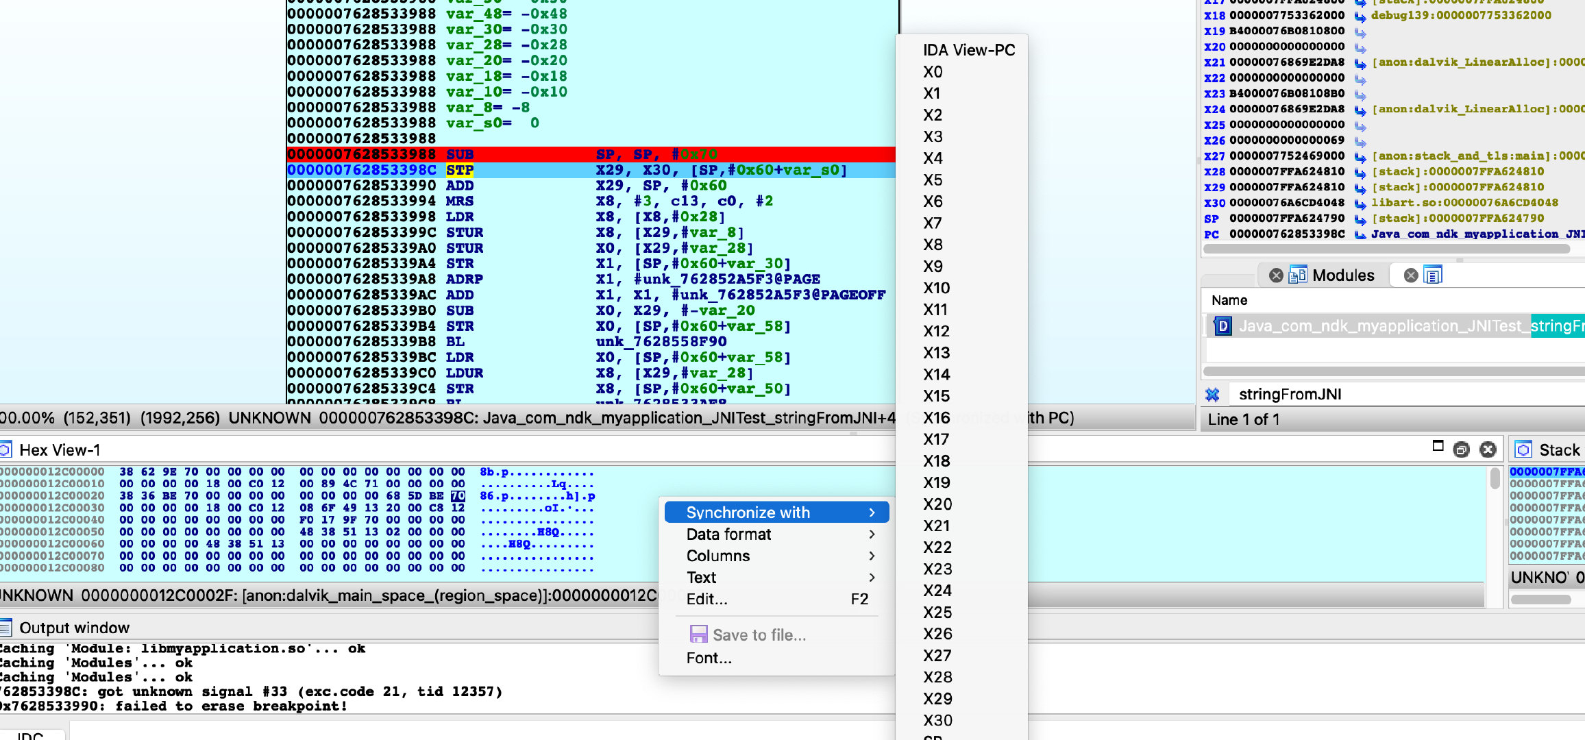The image size is (1585, 740).
Task: Click the Modules tab icon
Action: click(x=1297, y=275)
